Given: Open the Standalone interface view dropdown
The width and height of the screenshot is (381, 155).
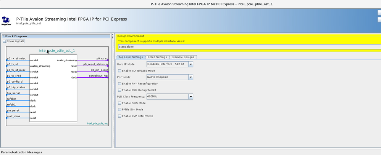Looking at the screenshot, I should tap(249, 46).
